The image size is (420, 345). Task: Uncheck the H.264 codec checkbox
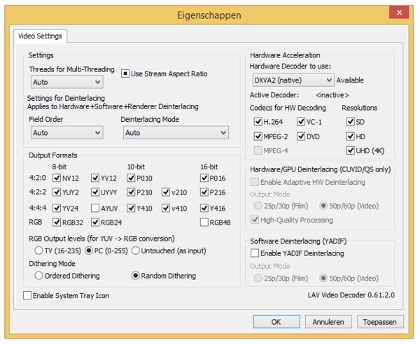pos(258,122)
